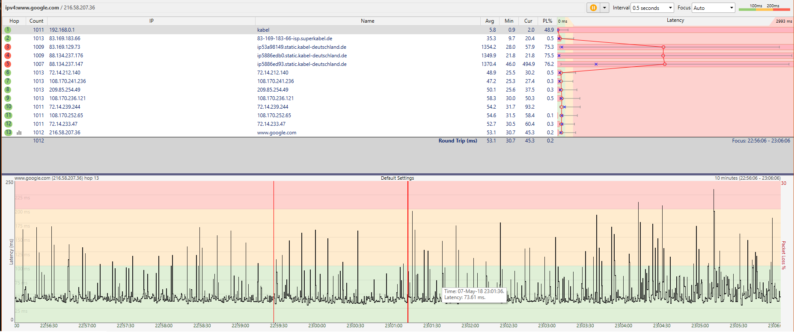Click the Name column header
The height and width of the screenshot is (332, 794).
pyautogui.click(x=367, y=21)
